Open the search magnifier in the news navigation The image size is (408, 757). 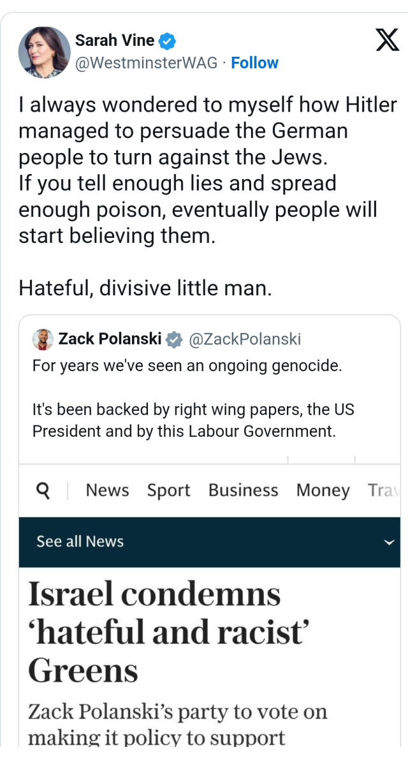pos(43,490)
